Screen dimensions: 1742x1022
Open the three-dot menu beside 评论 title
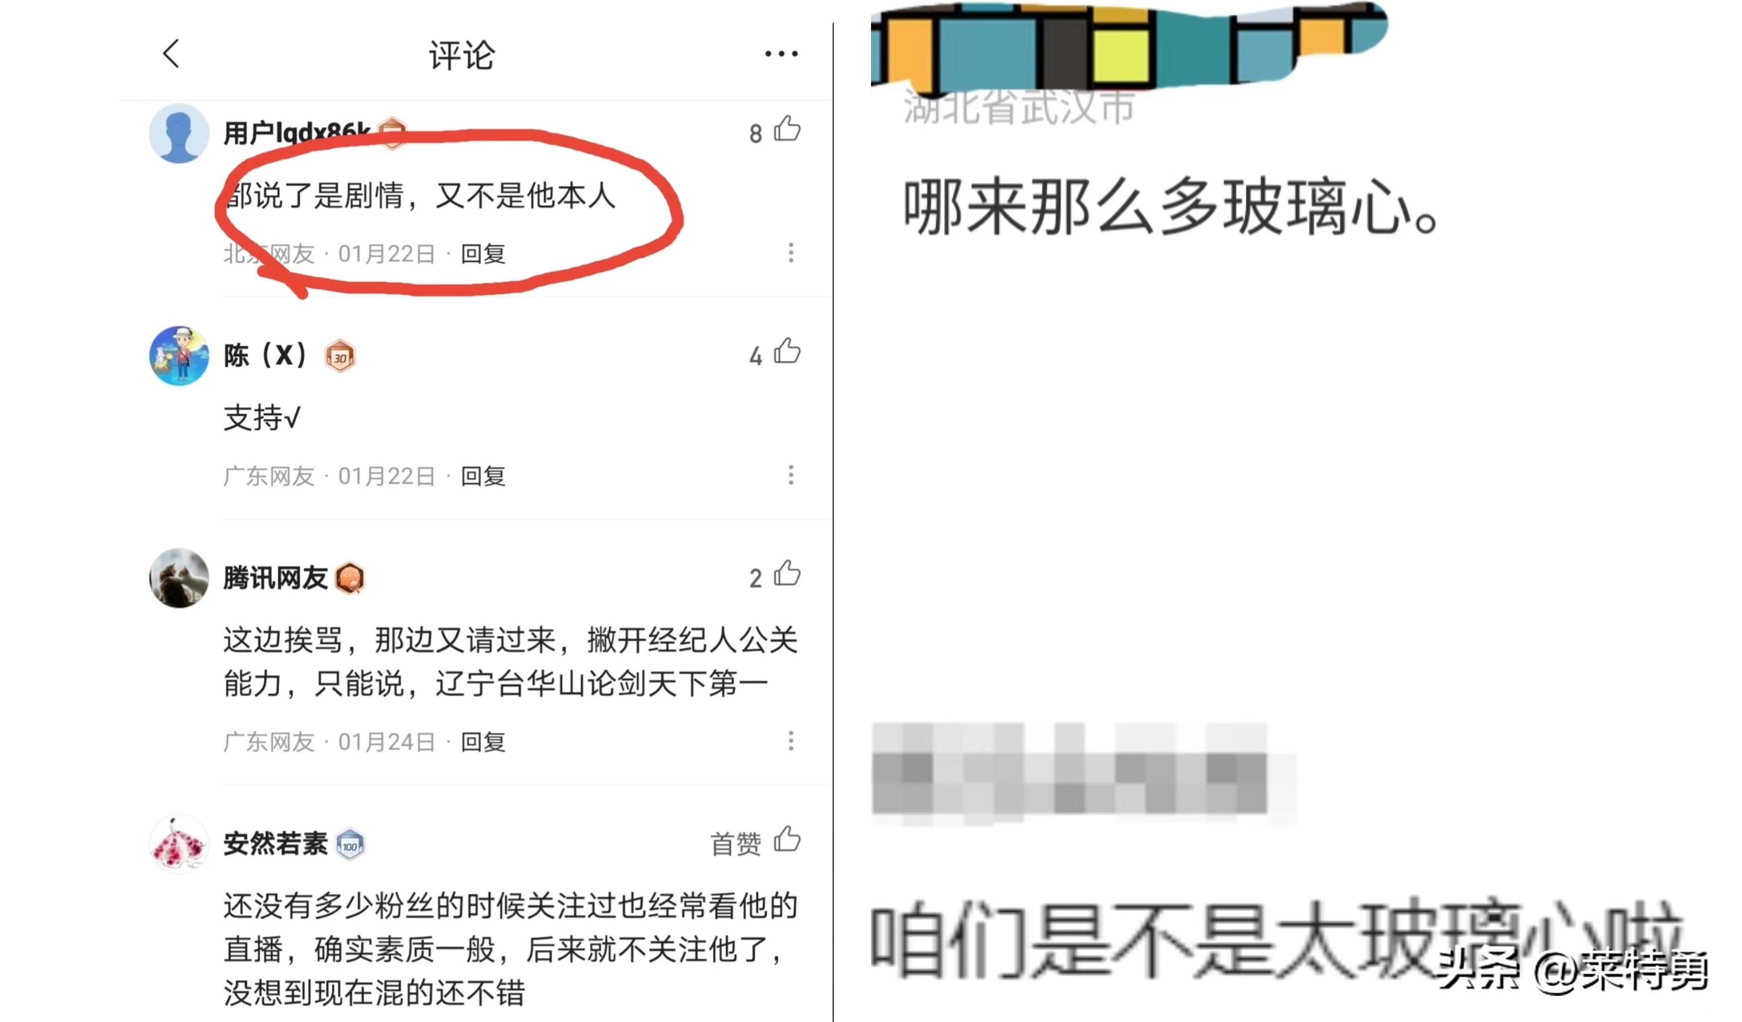click(781, 53)
